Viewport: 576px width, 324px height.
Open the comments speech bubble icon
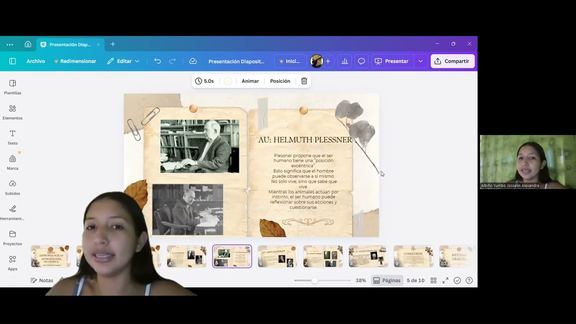[361, 61]
